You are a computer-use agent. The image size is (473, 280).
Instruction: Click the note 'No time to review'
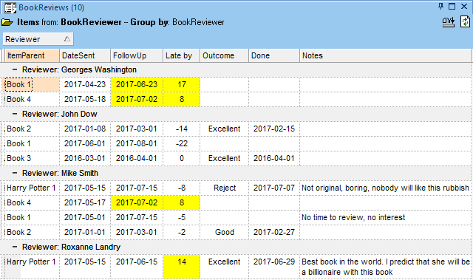[386, 217]
